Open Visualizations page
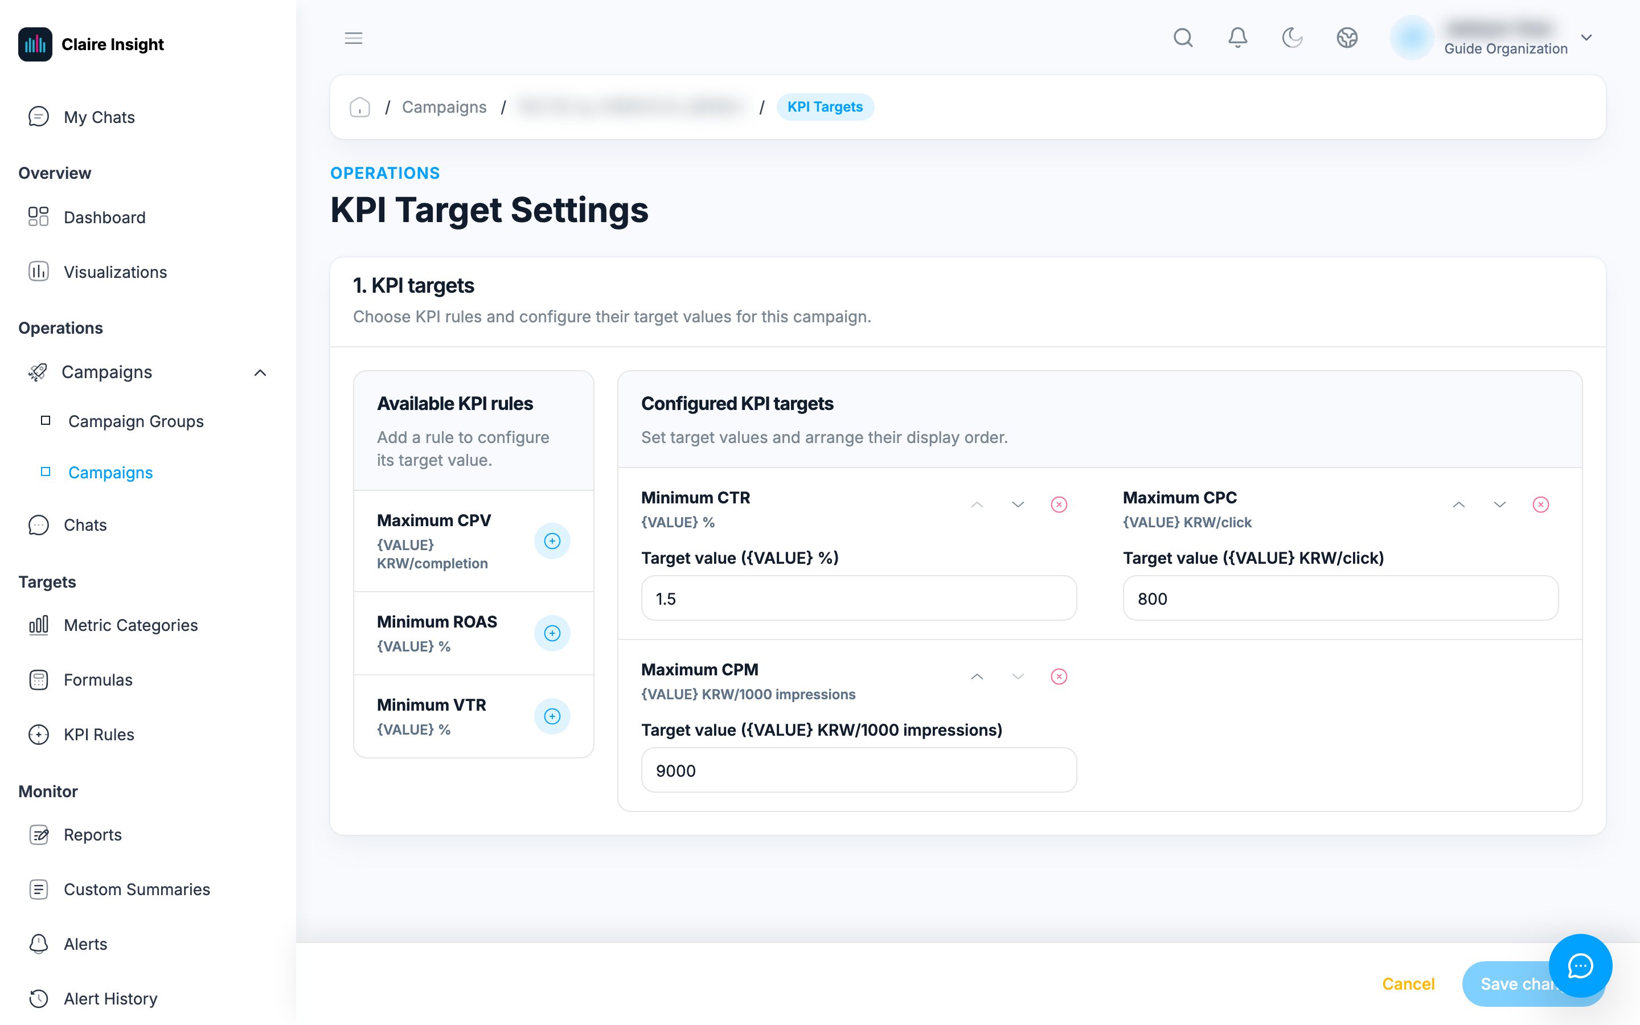 pyautogui.click(x=97, y=272)
